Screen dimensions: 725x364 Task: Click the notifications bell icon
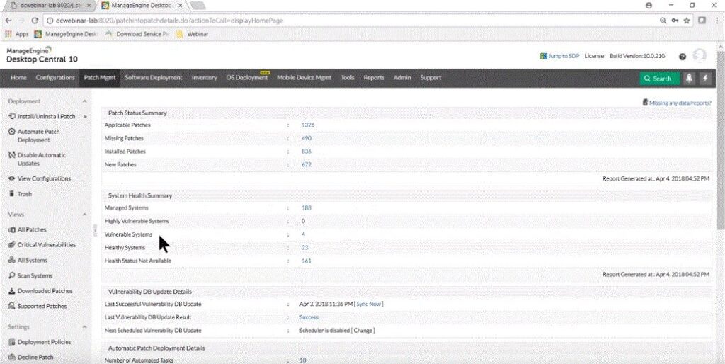pos(690,79)
